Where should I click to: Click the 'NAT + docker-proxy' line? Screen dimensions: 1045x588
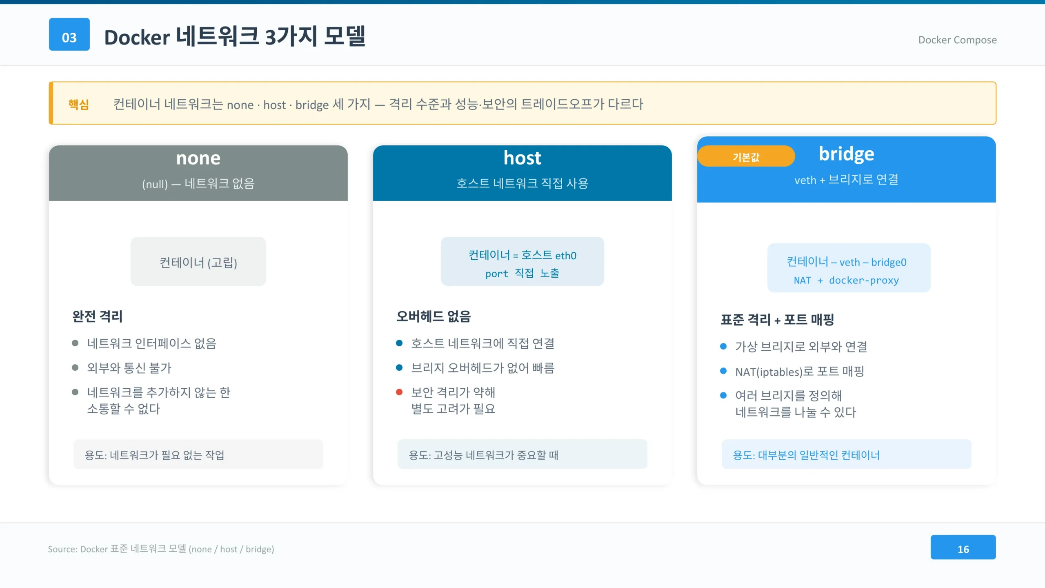click(847, 280)
